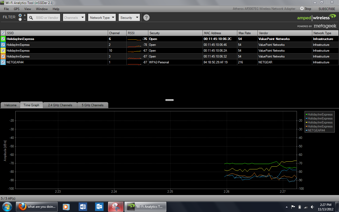Image resolution: width=339 pixels, height=212 pixels.
Task: Click the SUBSCRIBE link
Action: point(327,9)
